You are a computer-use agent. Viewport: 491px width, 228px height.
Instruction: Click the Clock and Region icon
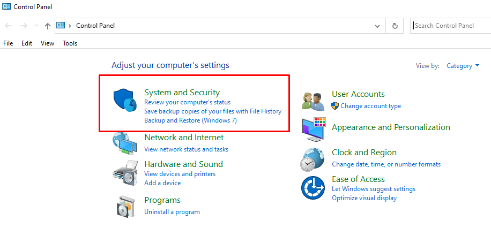pyautogui.click(x=314, y=159)
